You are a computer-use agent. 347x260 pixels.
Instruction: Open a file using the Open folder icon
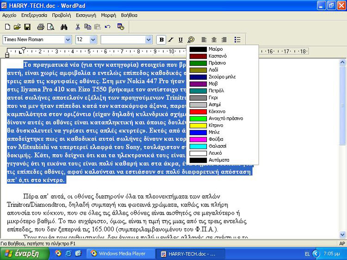coord(17,27)
